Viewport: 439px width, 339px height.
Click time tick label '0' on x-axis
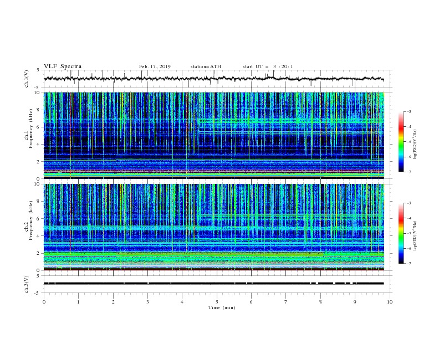(x=44, y=302)
